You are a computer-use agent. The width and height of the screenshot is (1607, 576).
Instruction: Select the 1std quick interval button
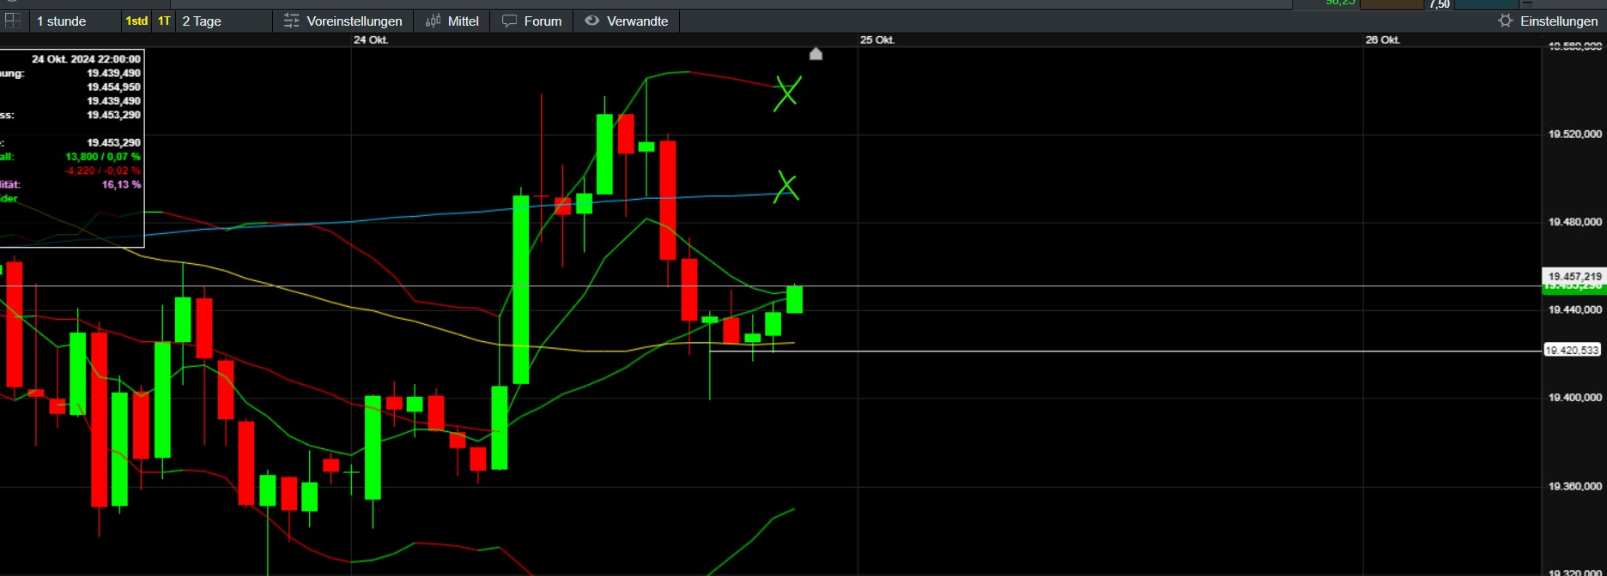click(x=136, y=21)
